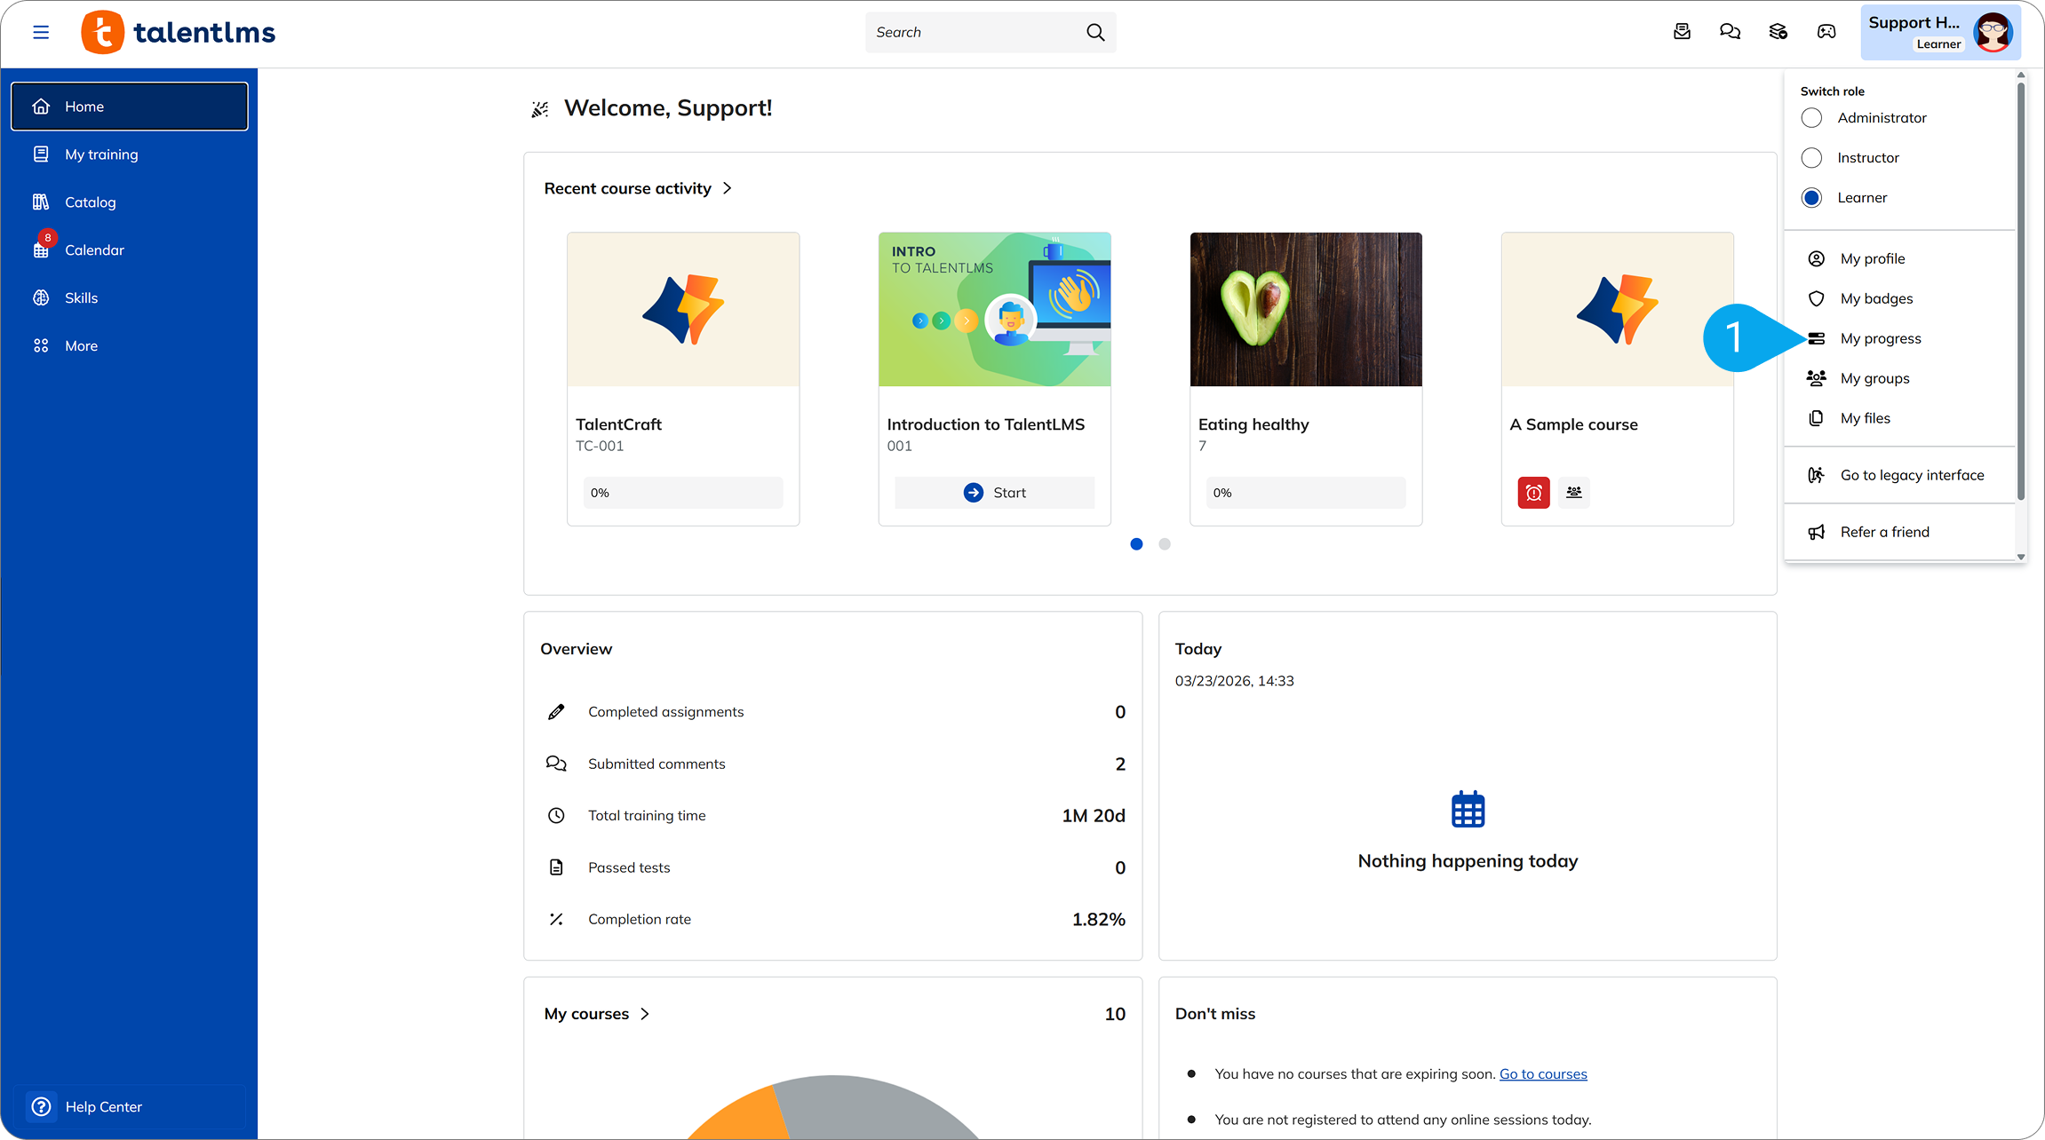Open My progress menu item
Viewport: 2045px width, 1140px height.
pos(1880,338)
